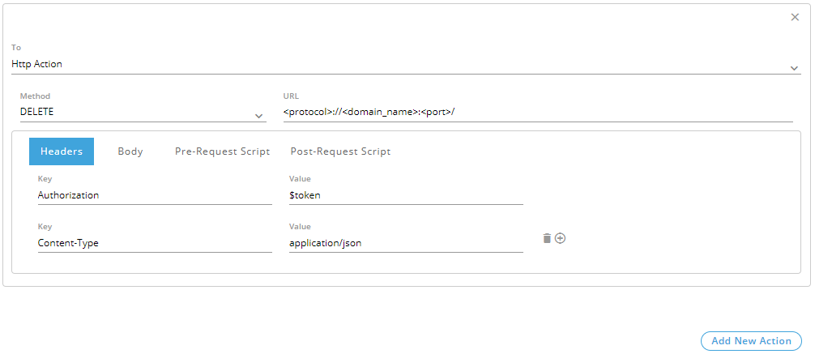Edit the Authorization key field
This screenshot has width=815, height=354.
(155, 195)
